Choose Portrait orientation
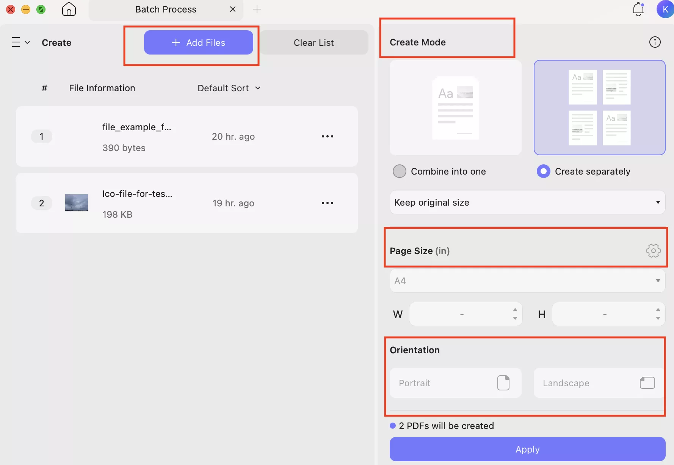The height and width of the screenshot is (465, 674). tap(455, 383)
